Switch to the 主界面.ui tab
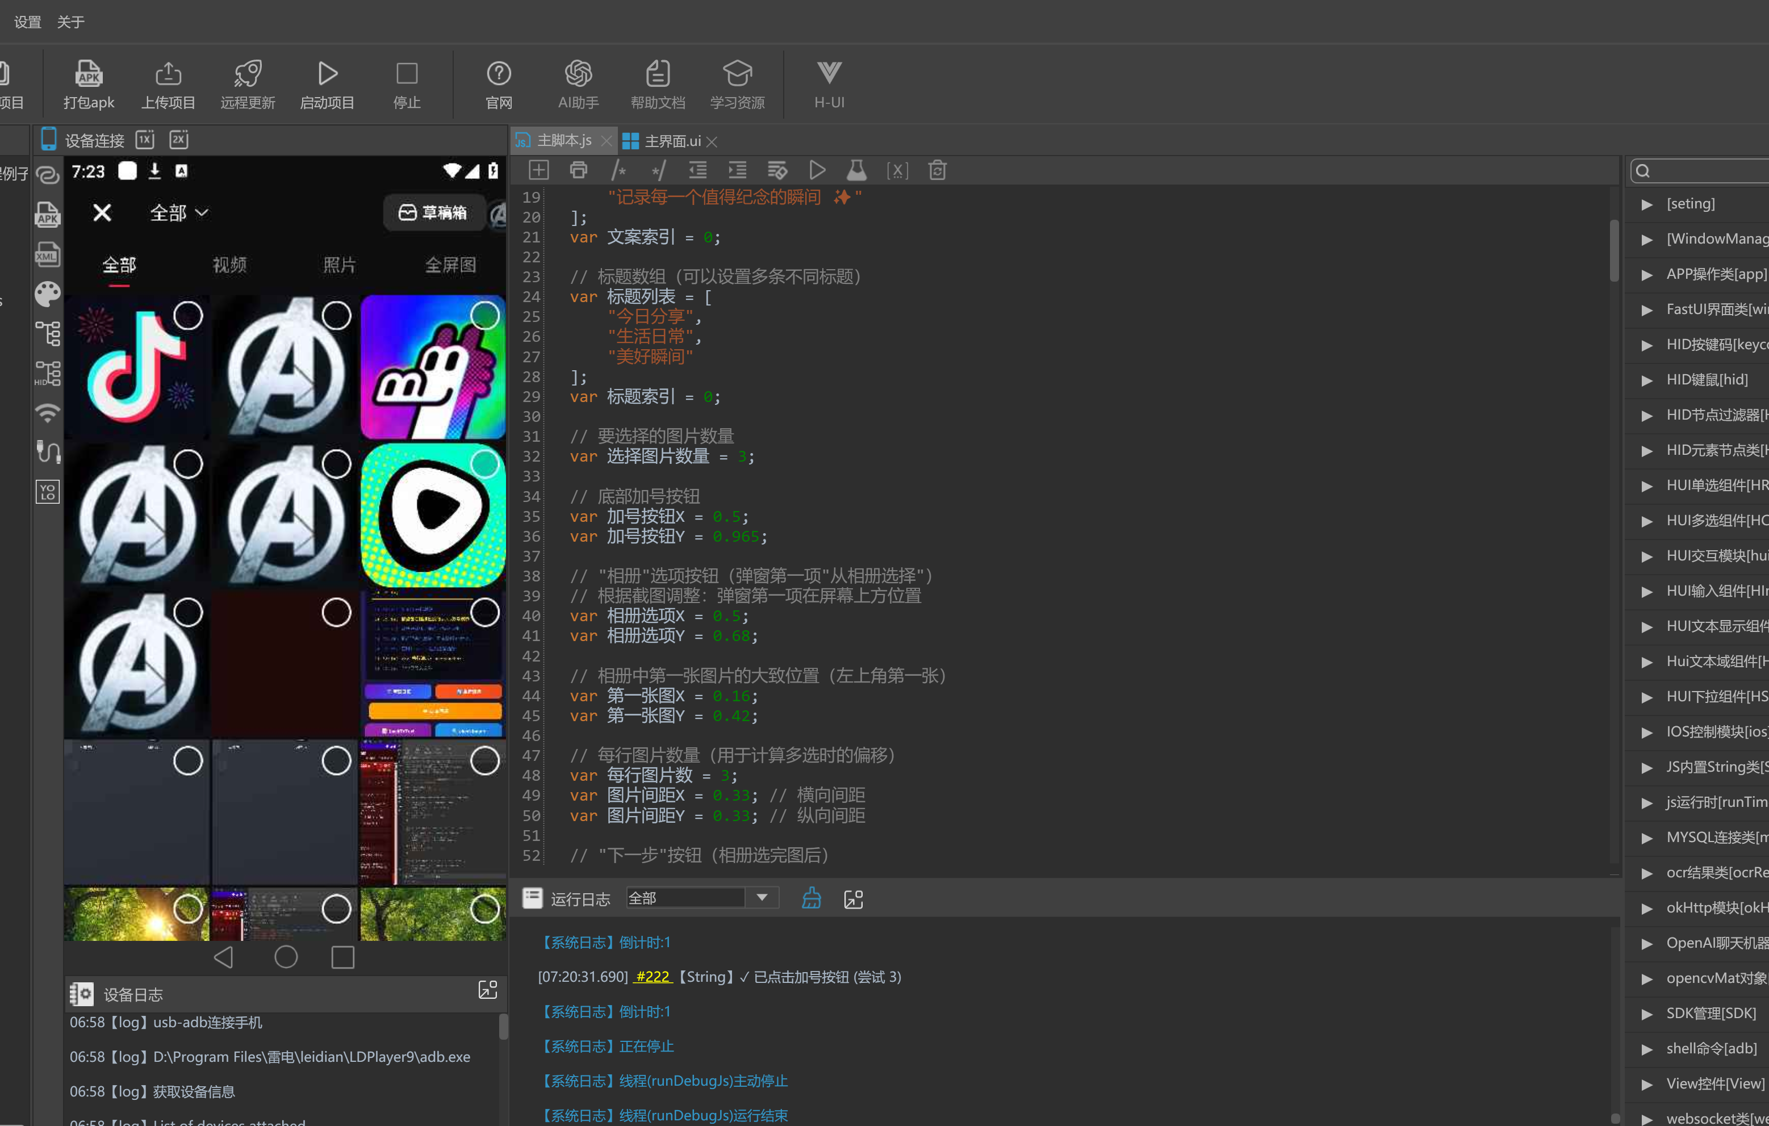Image resolution: width=1769 pixels, height=1126 pixels. point(671,140)
